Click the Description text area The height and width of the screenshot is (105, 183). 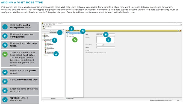(105, 39)
